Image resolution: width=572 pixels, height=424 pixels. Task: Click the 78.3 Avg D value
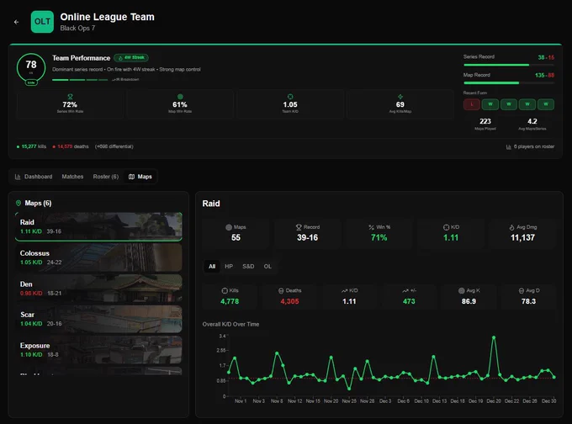coord(528,301)
